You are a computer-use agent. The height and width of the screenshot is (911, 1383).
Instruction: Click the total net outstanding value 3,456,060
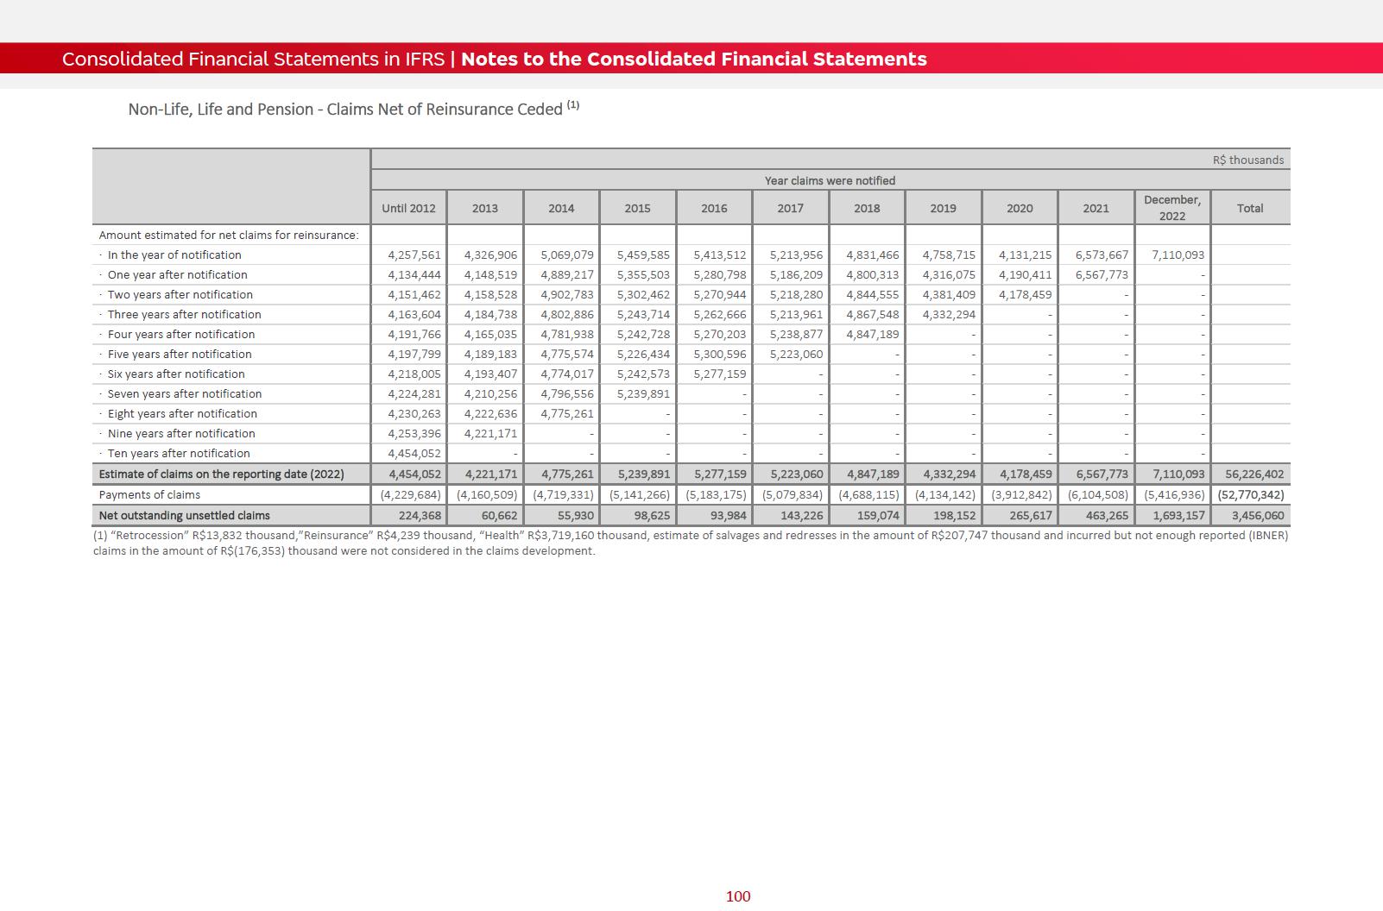tap(1258, 515)
